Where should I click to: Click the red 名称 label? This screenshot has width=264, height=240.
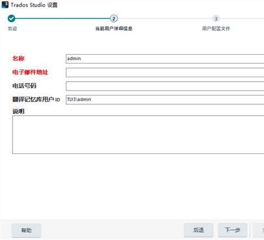point(18,58)
